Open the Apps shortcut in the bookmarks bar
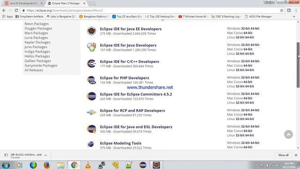This screenshot has width=300, height=169. click(7, 17)
